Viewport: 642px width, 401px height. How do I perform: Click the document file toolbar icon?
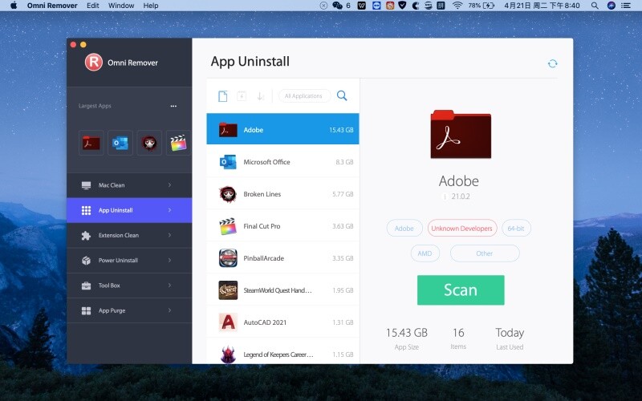click(223, 96)
